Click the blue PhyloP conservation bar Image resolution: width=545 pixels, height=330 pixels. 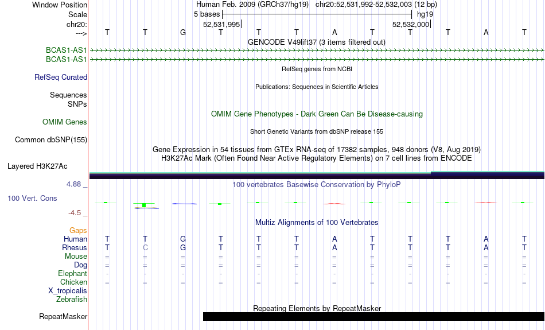tap(185, 204)
